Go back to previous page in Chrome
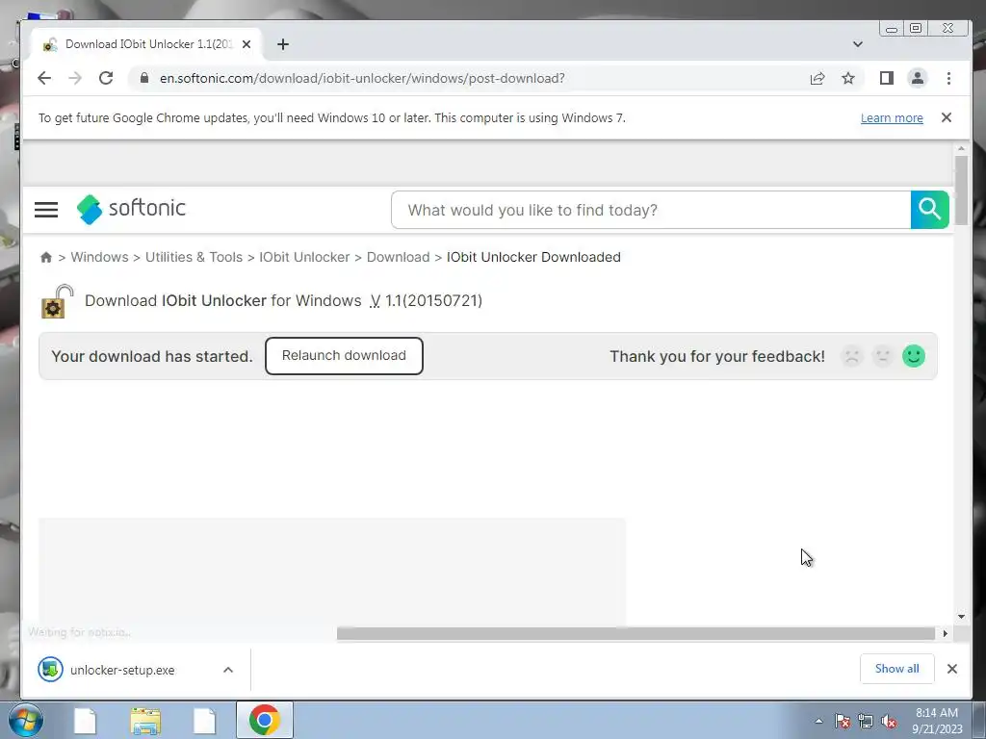This screenshot has width=986, height=739. [44, 78]
